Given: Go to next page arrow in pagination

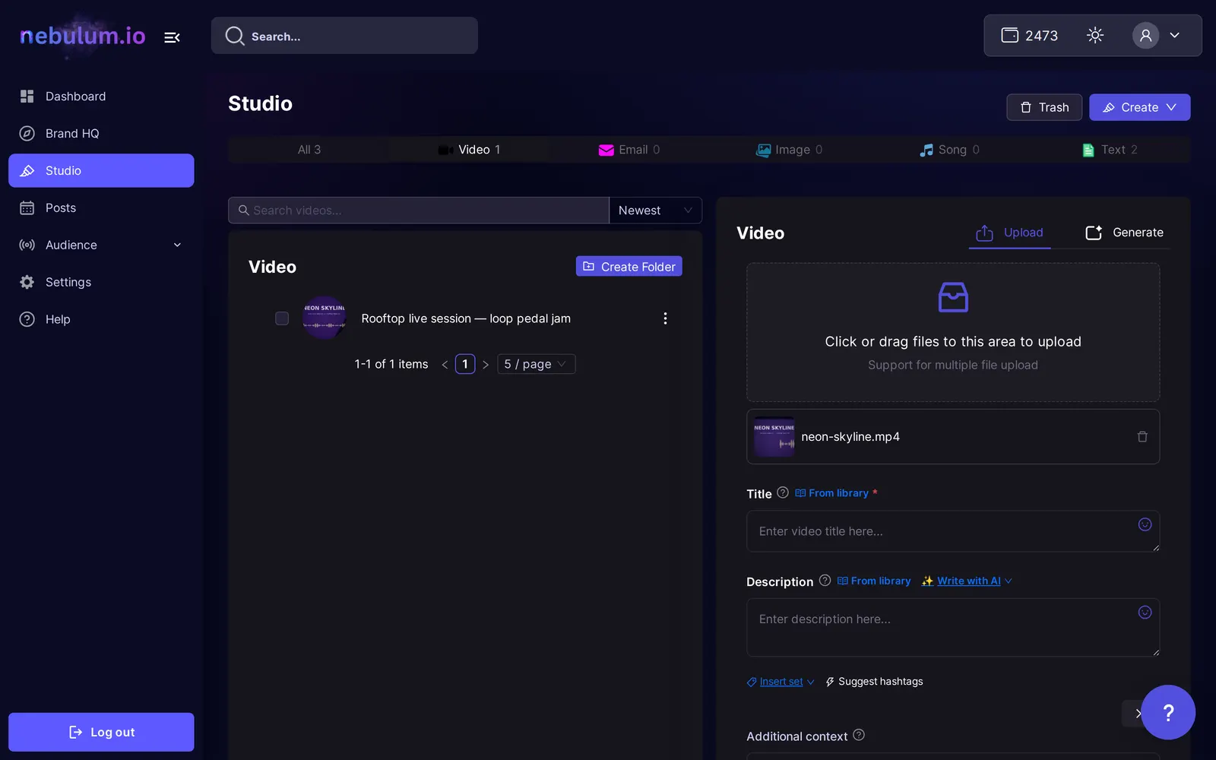Looking at the screenshot, I should [486, 365].
